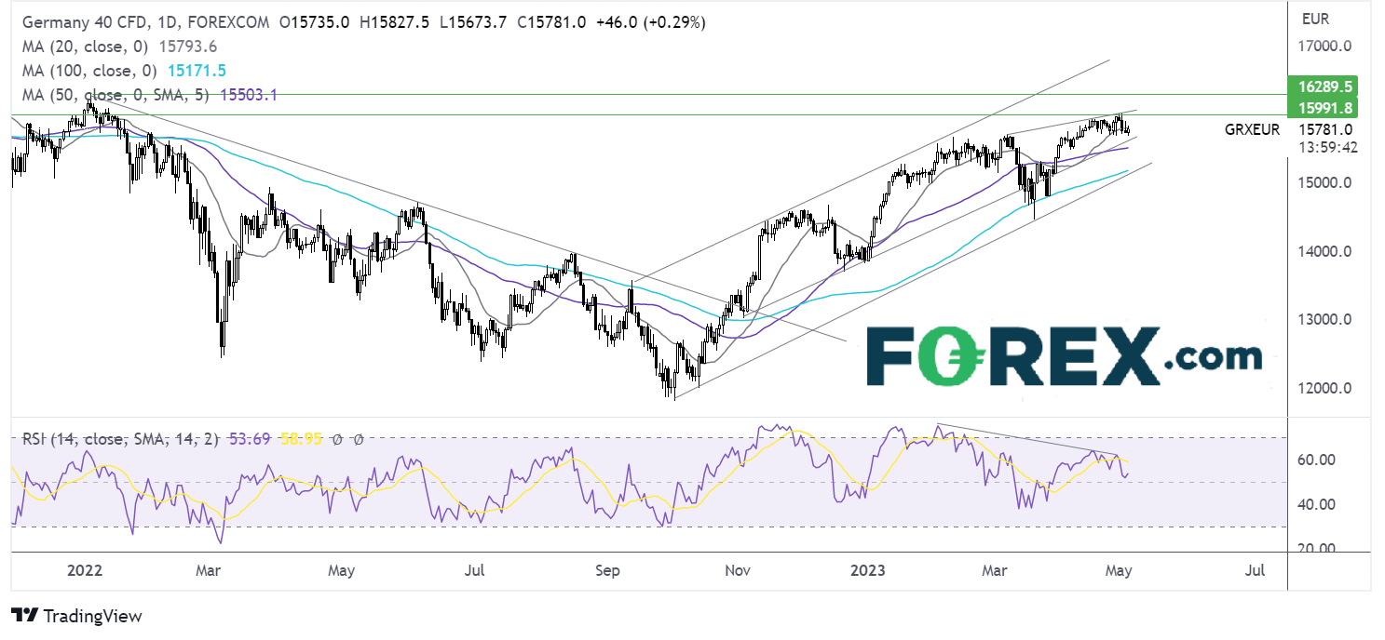The width and height of the screenshot is (1385, 640).
Task: Click the Nov time axis label
Action: pyautogui.click(x=737, y=569)
